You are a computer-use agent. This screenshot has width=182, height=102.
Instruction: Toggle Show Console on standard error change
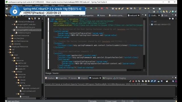(x=155, y=81)
